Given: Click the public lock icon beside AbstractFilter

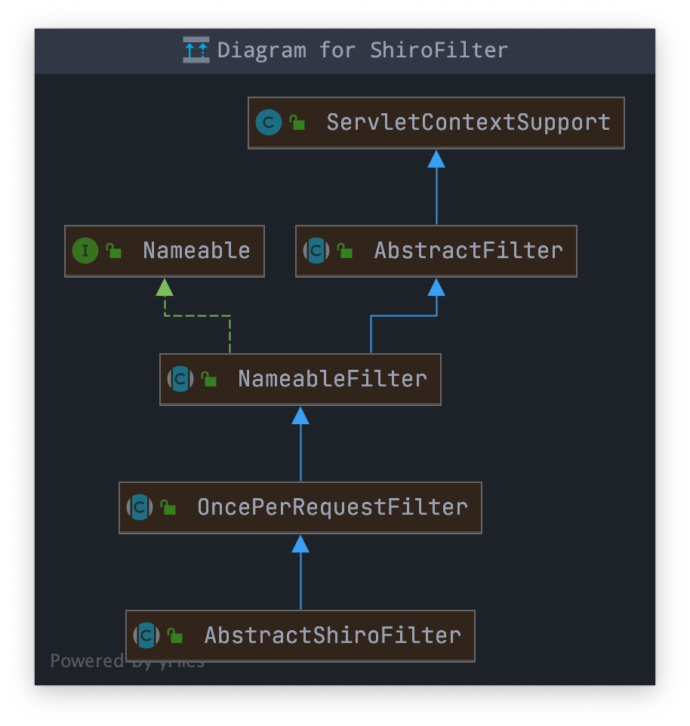Looking at the screenshot, I should coord(344,251).
